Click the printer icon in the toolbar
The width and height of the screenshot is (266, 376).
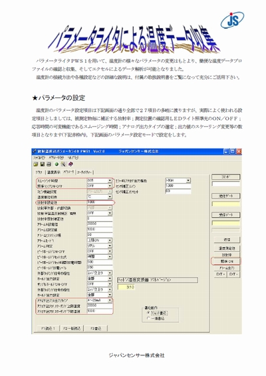[49, 164]
